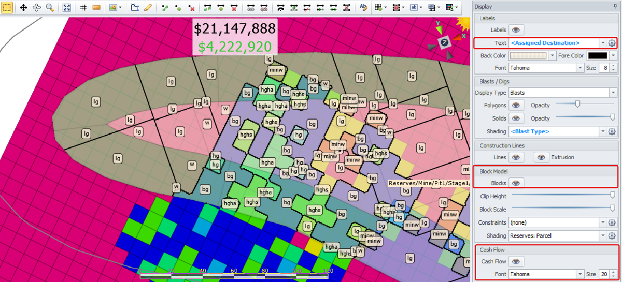Image resolution: width=622 pixels, height=282 pixels.
Task: Select the magnifier zoom tool
Action: pyautogui.click(x=50, y=7)
